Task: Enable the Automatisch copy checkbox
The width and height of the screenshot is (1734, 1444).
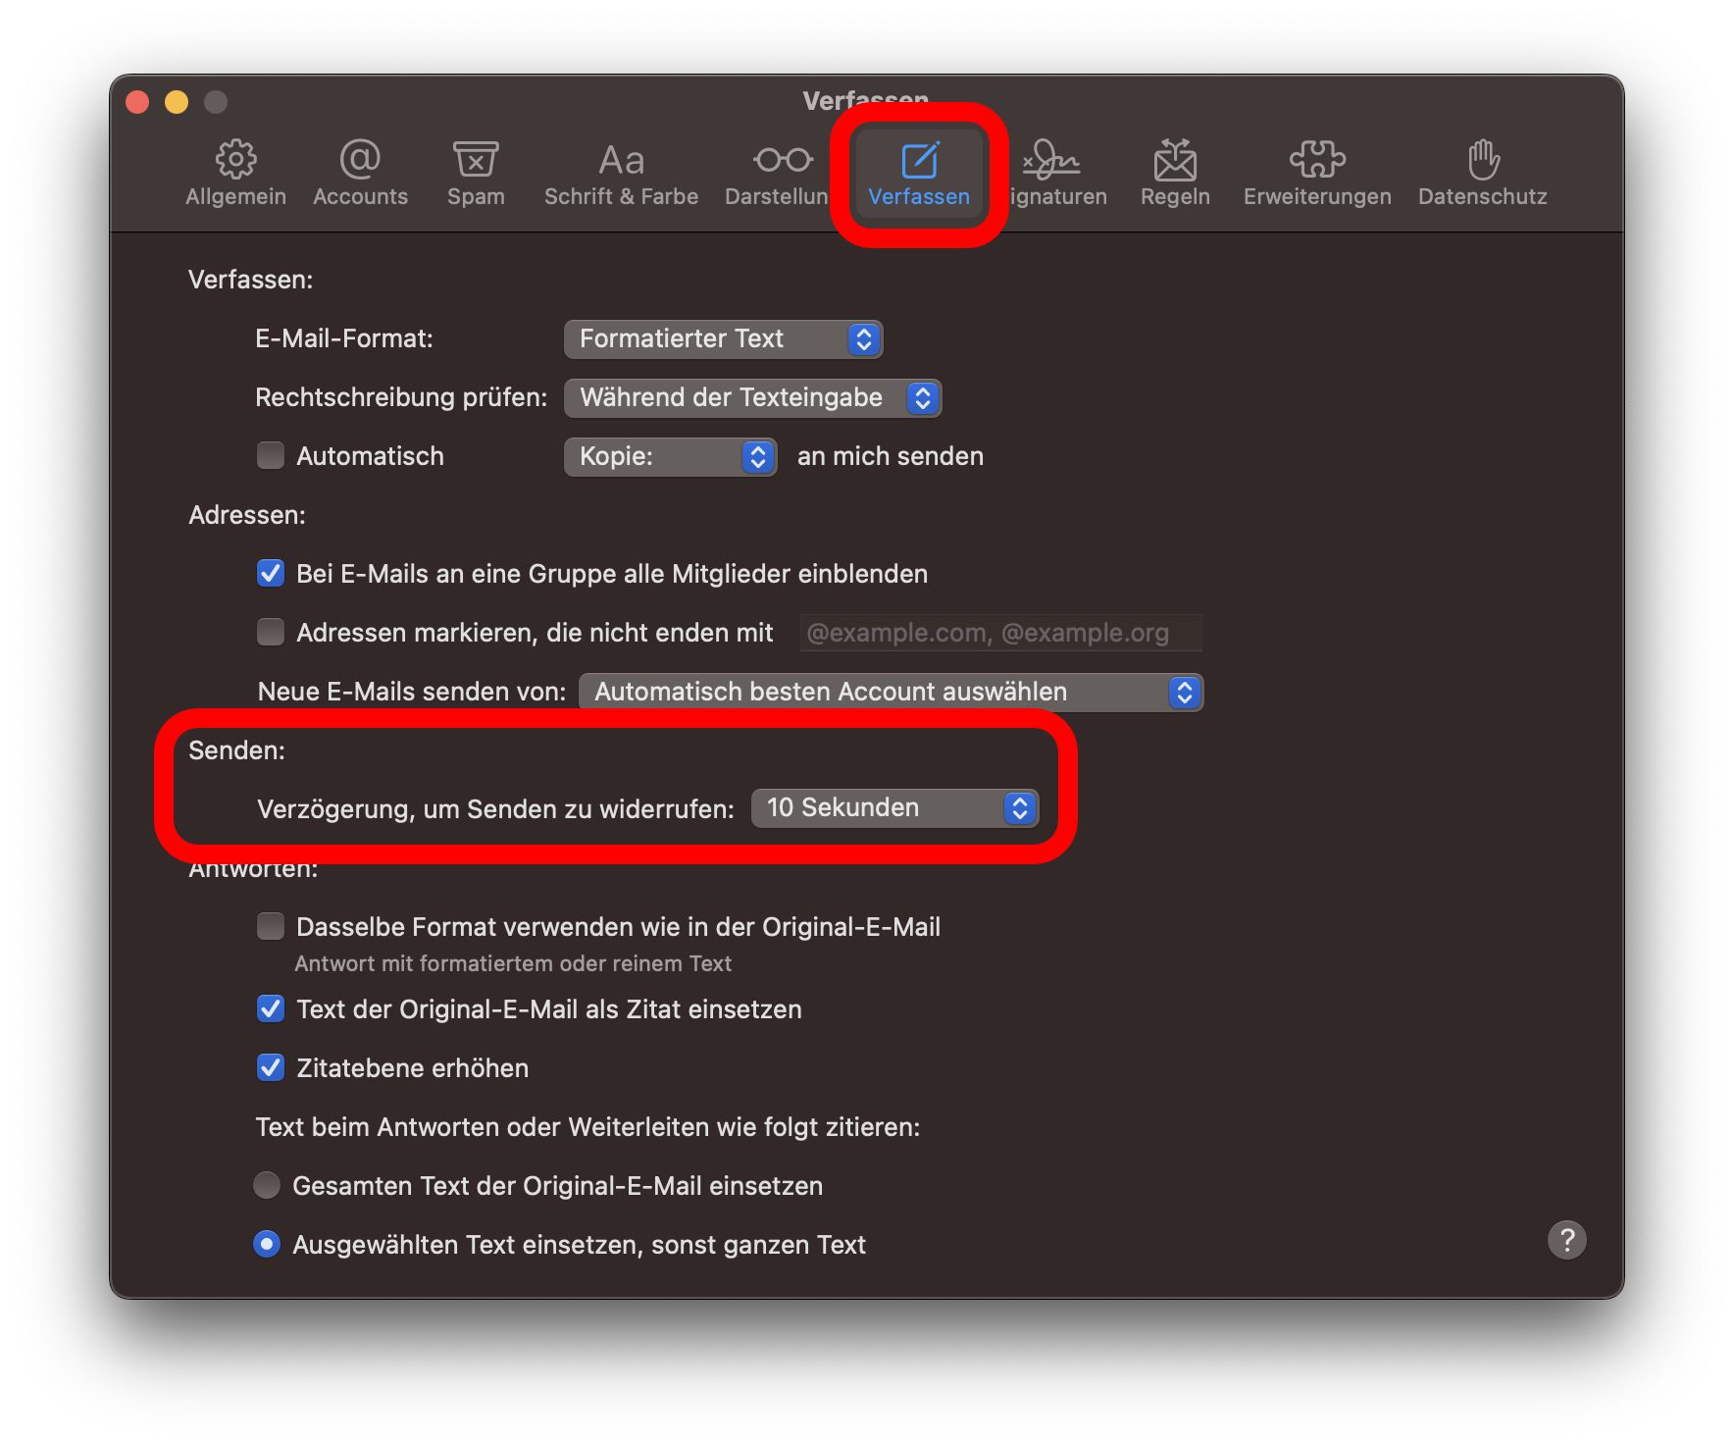Action: tap(271, 455)
